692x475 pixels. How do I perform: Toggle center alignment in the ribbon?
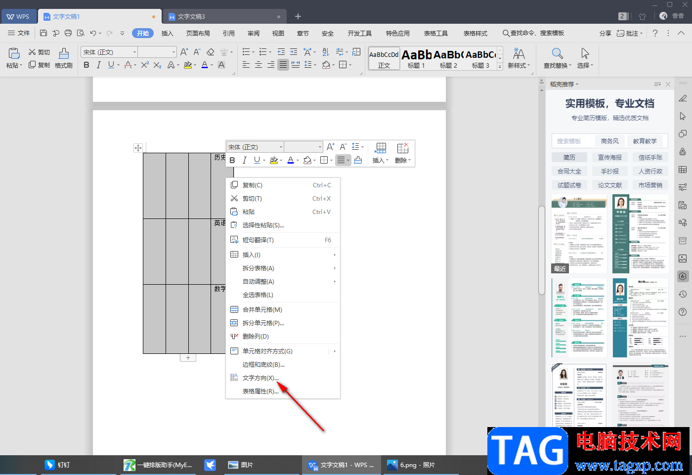[259, 65]
